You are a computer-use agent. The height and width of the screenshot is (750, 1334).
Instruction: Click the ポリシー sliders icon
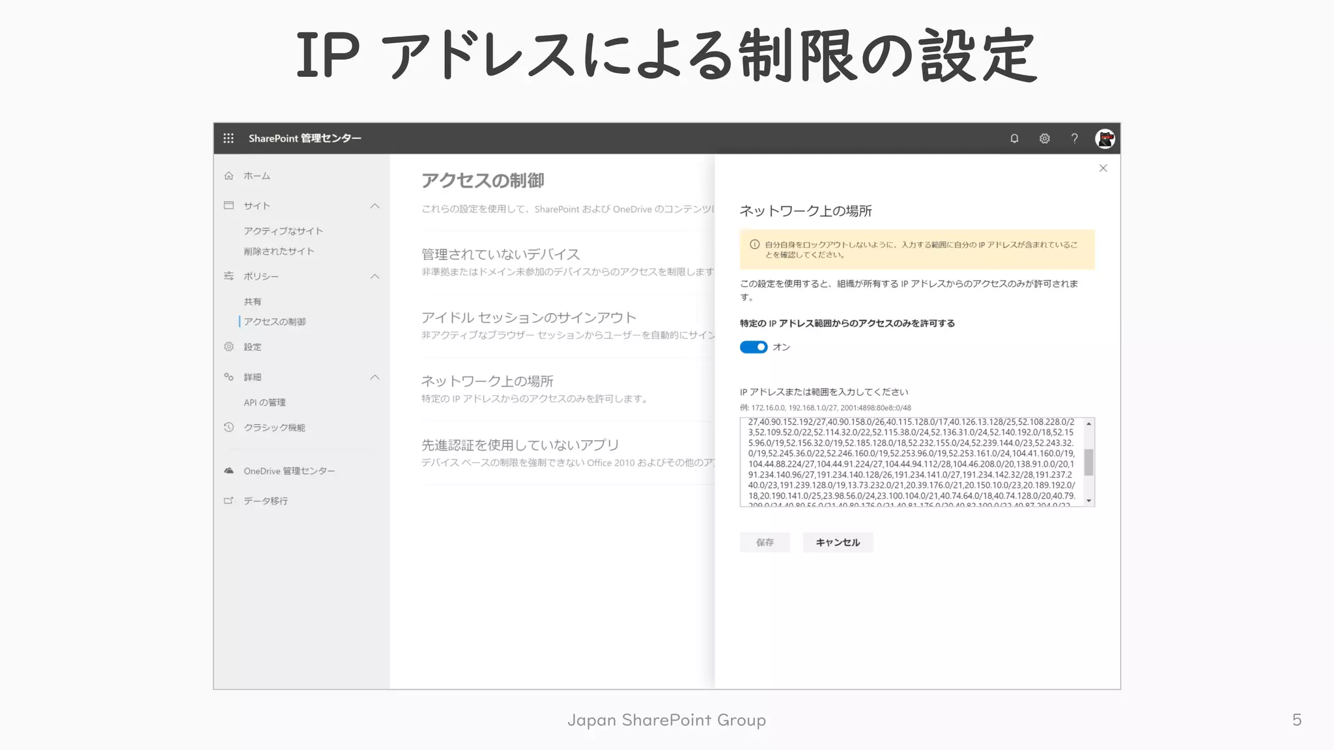click(229, 276)
